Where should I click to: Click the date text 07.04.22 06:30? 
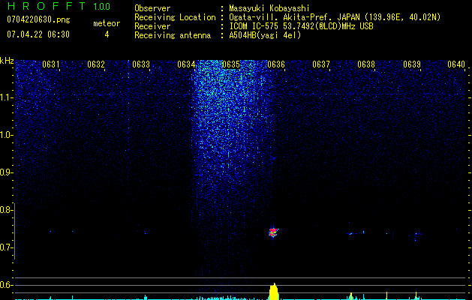point(38,34)
